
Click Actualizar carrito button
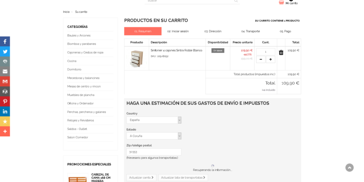point(141,178)
